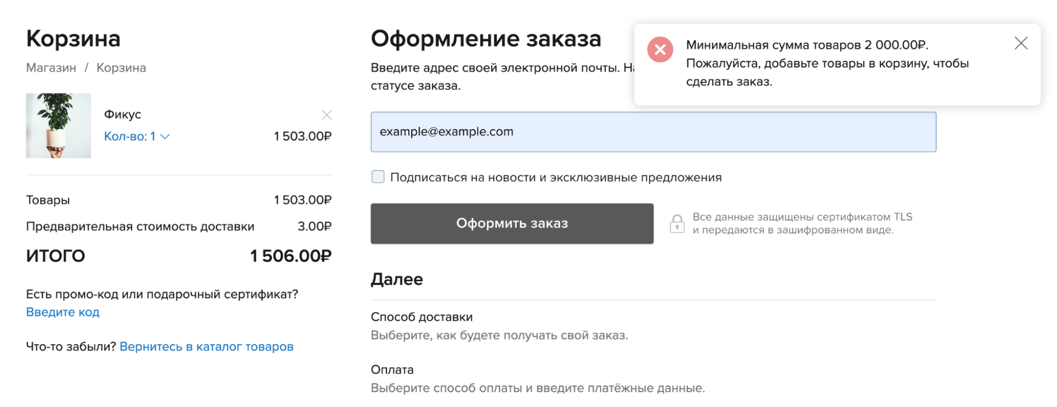Click the Фикус product name
The width and height of the screenshot is (1057, 407).
123,114
